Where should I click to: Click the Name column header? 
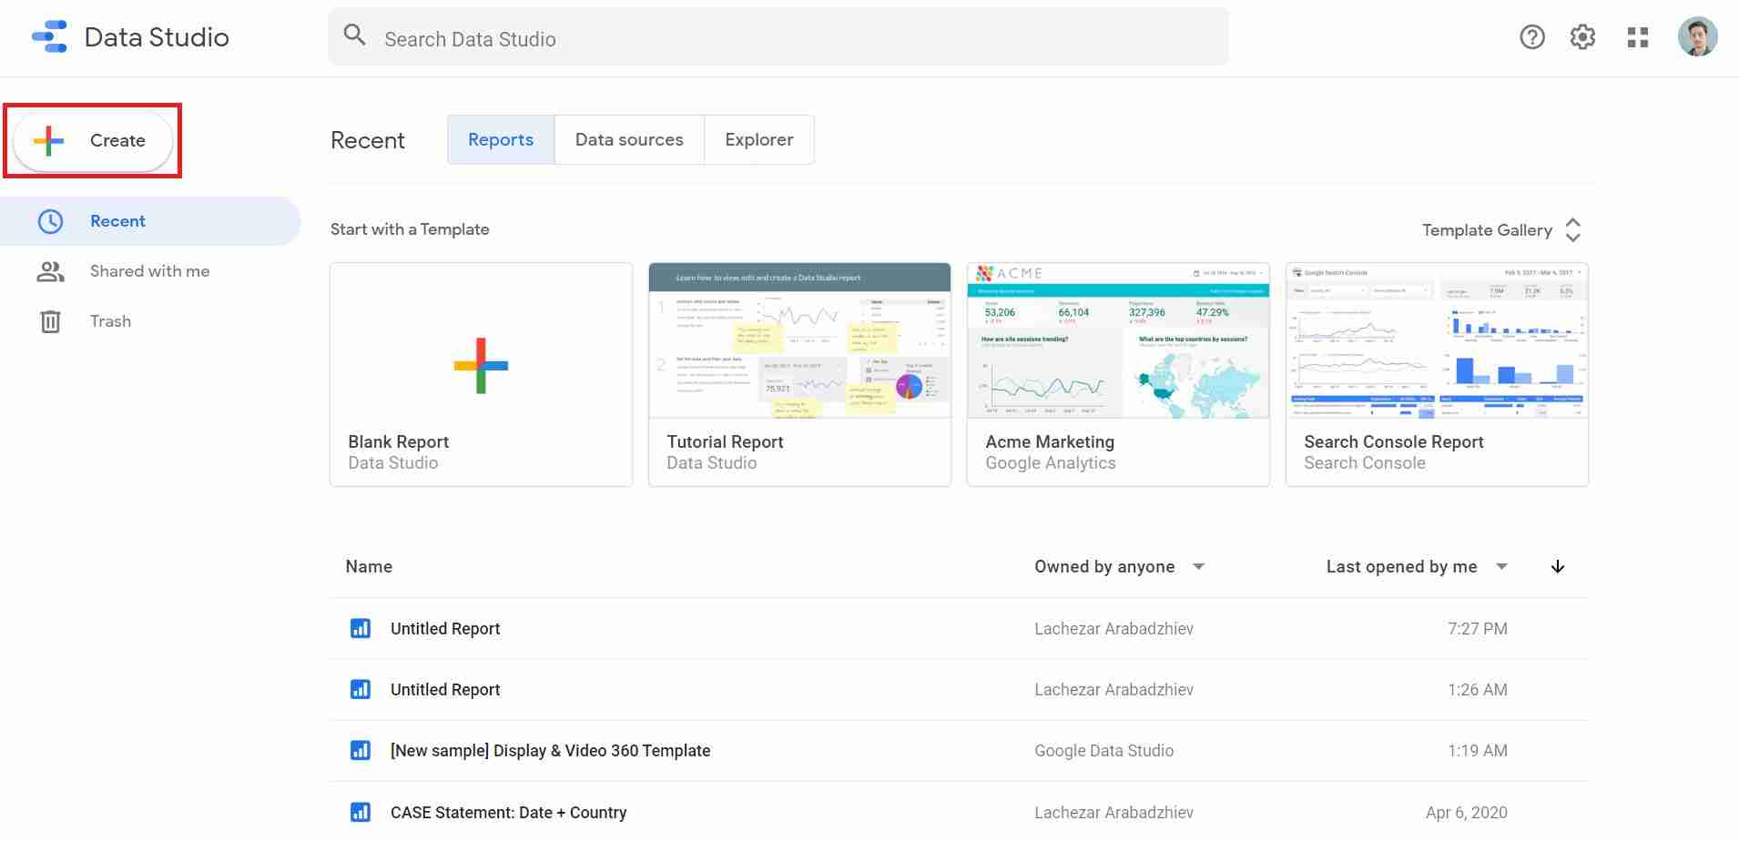tap(369, 567)
